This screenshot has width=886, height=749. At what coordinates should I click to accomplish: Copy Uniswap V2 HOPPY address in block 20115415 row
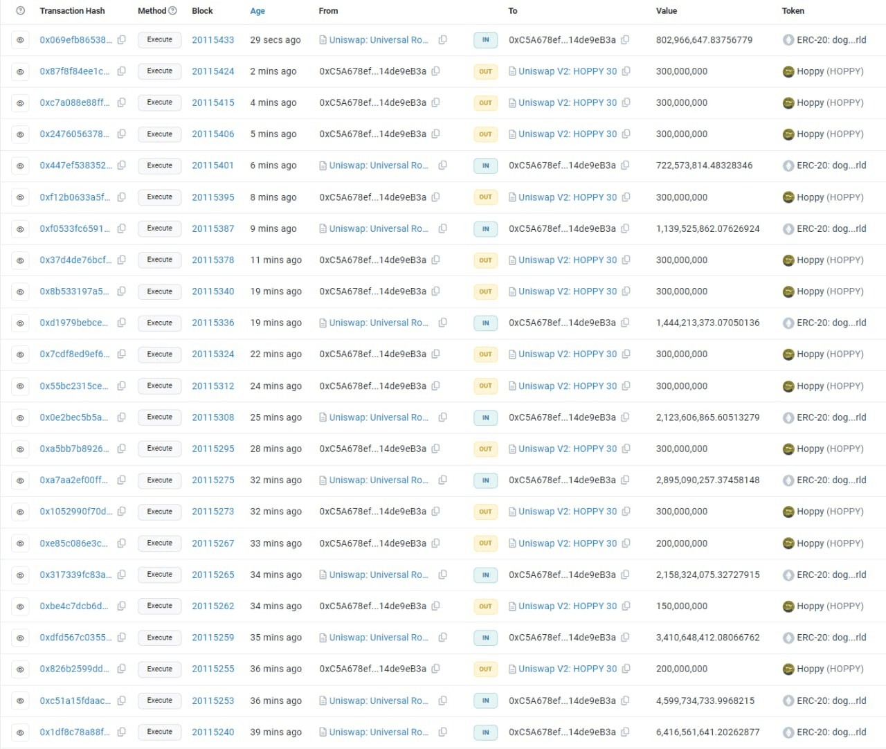point(626,102)
